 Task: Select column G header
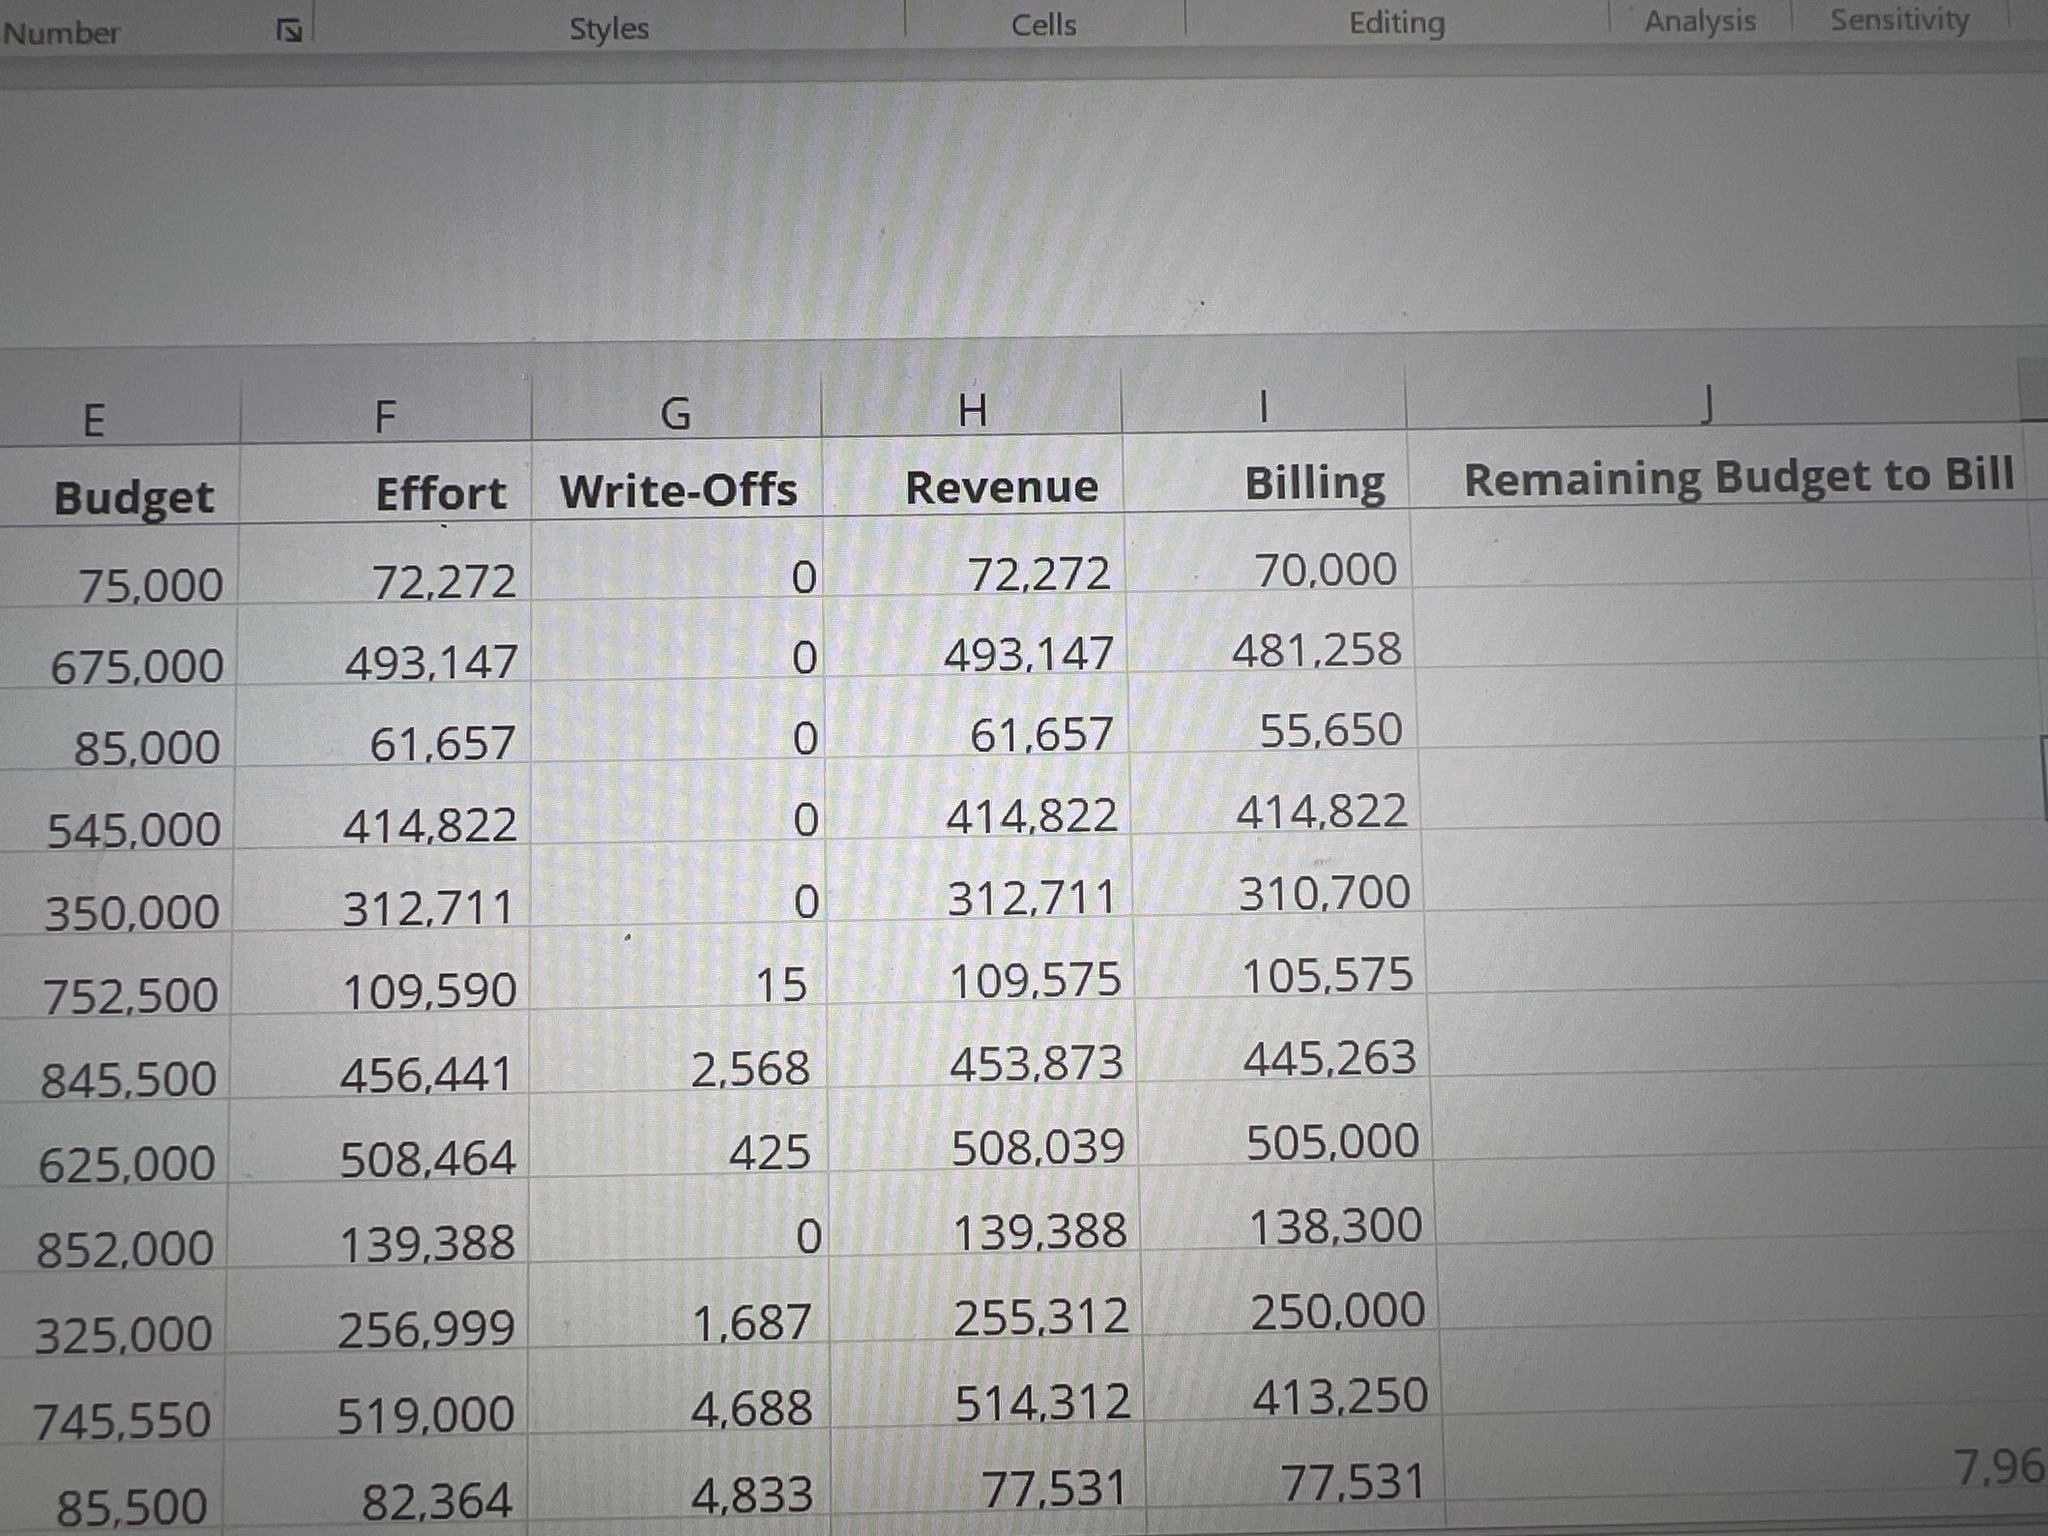coord(676,413)
